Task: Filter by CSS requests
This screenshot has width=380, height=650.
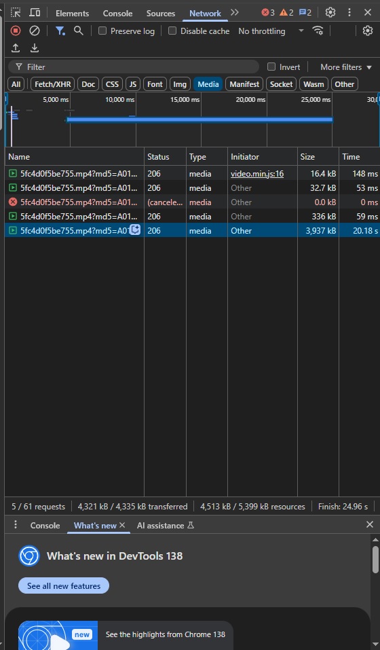Action: pos(112,84)
